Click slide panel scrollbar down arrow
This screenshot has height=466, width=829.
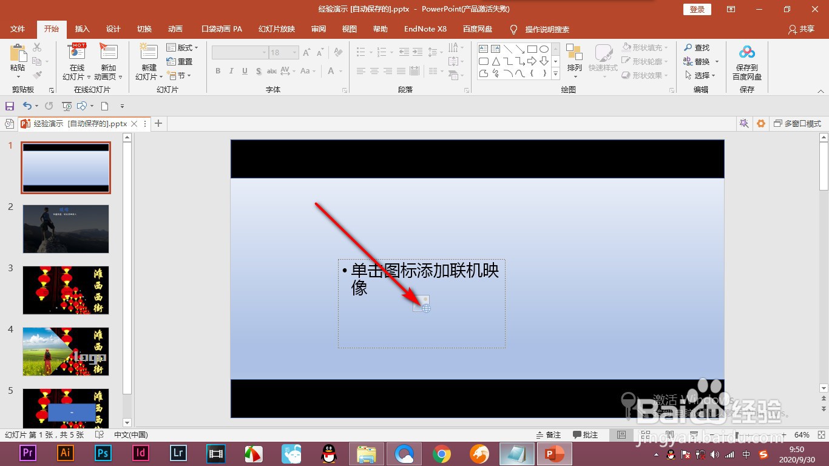[x=127, y=422]
